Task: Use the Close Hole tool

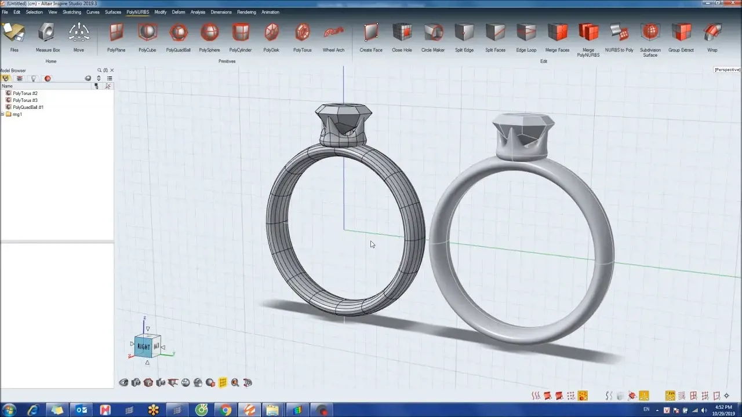Action: pyautogui.click(x=402, y=34)
